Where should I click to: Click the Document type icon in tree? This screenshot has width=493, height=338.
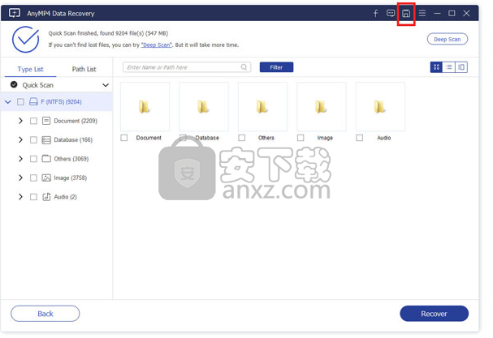46,121
